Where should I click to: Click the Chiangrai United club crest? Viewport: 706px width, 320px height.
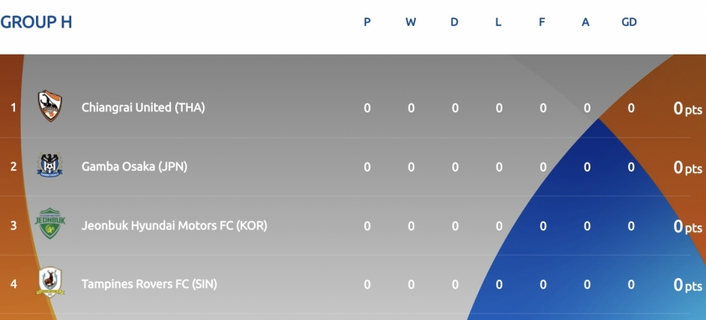[50, 106]
